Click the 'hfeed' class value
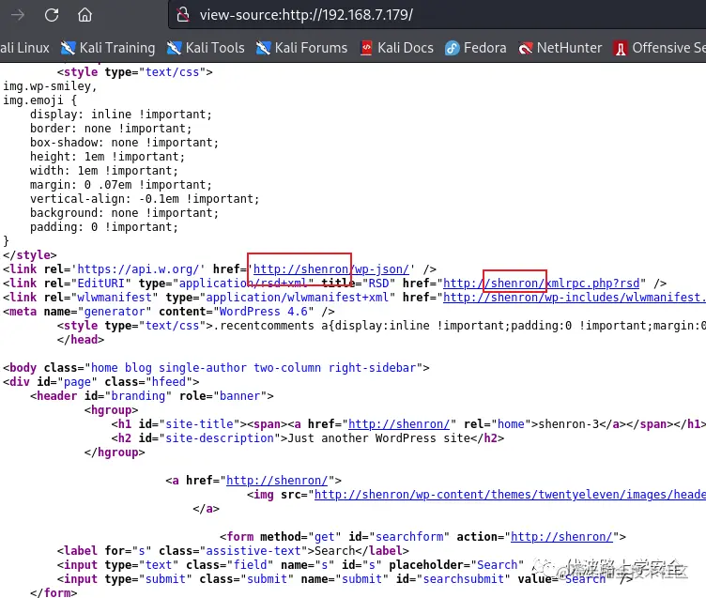Viewport: 706px width, 598px height. tap(169, 382)
